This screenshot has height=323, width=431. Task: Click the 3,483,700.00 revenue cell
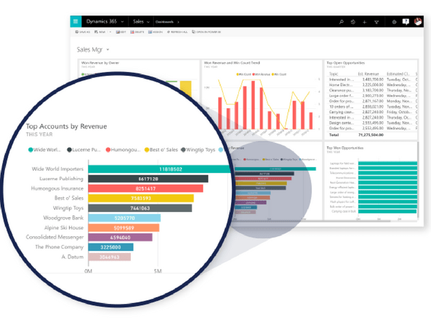click(373, 79)
